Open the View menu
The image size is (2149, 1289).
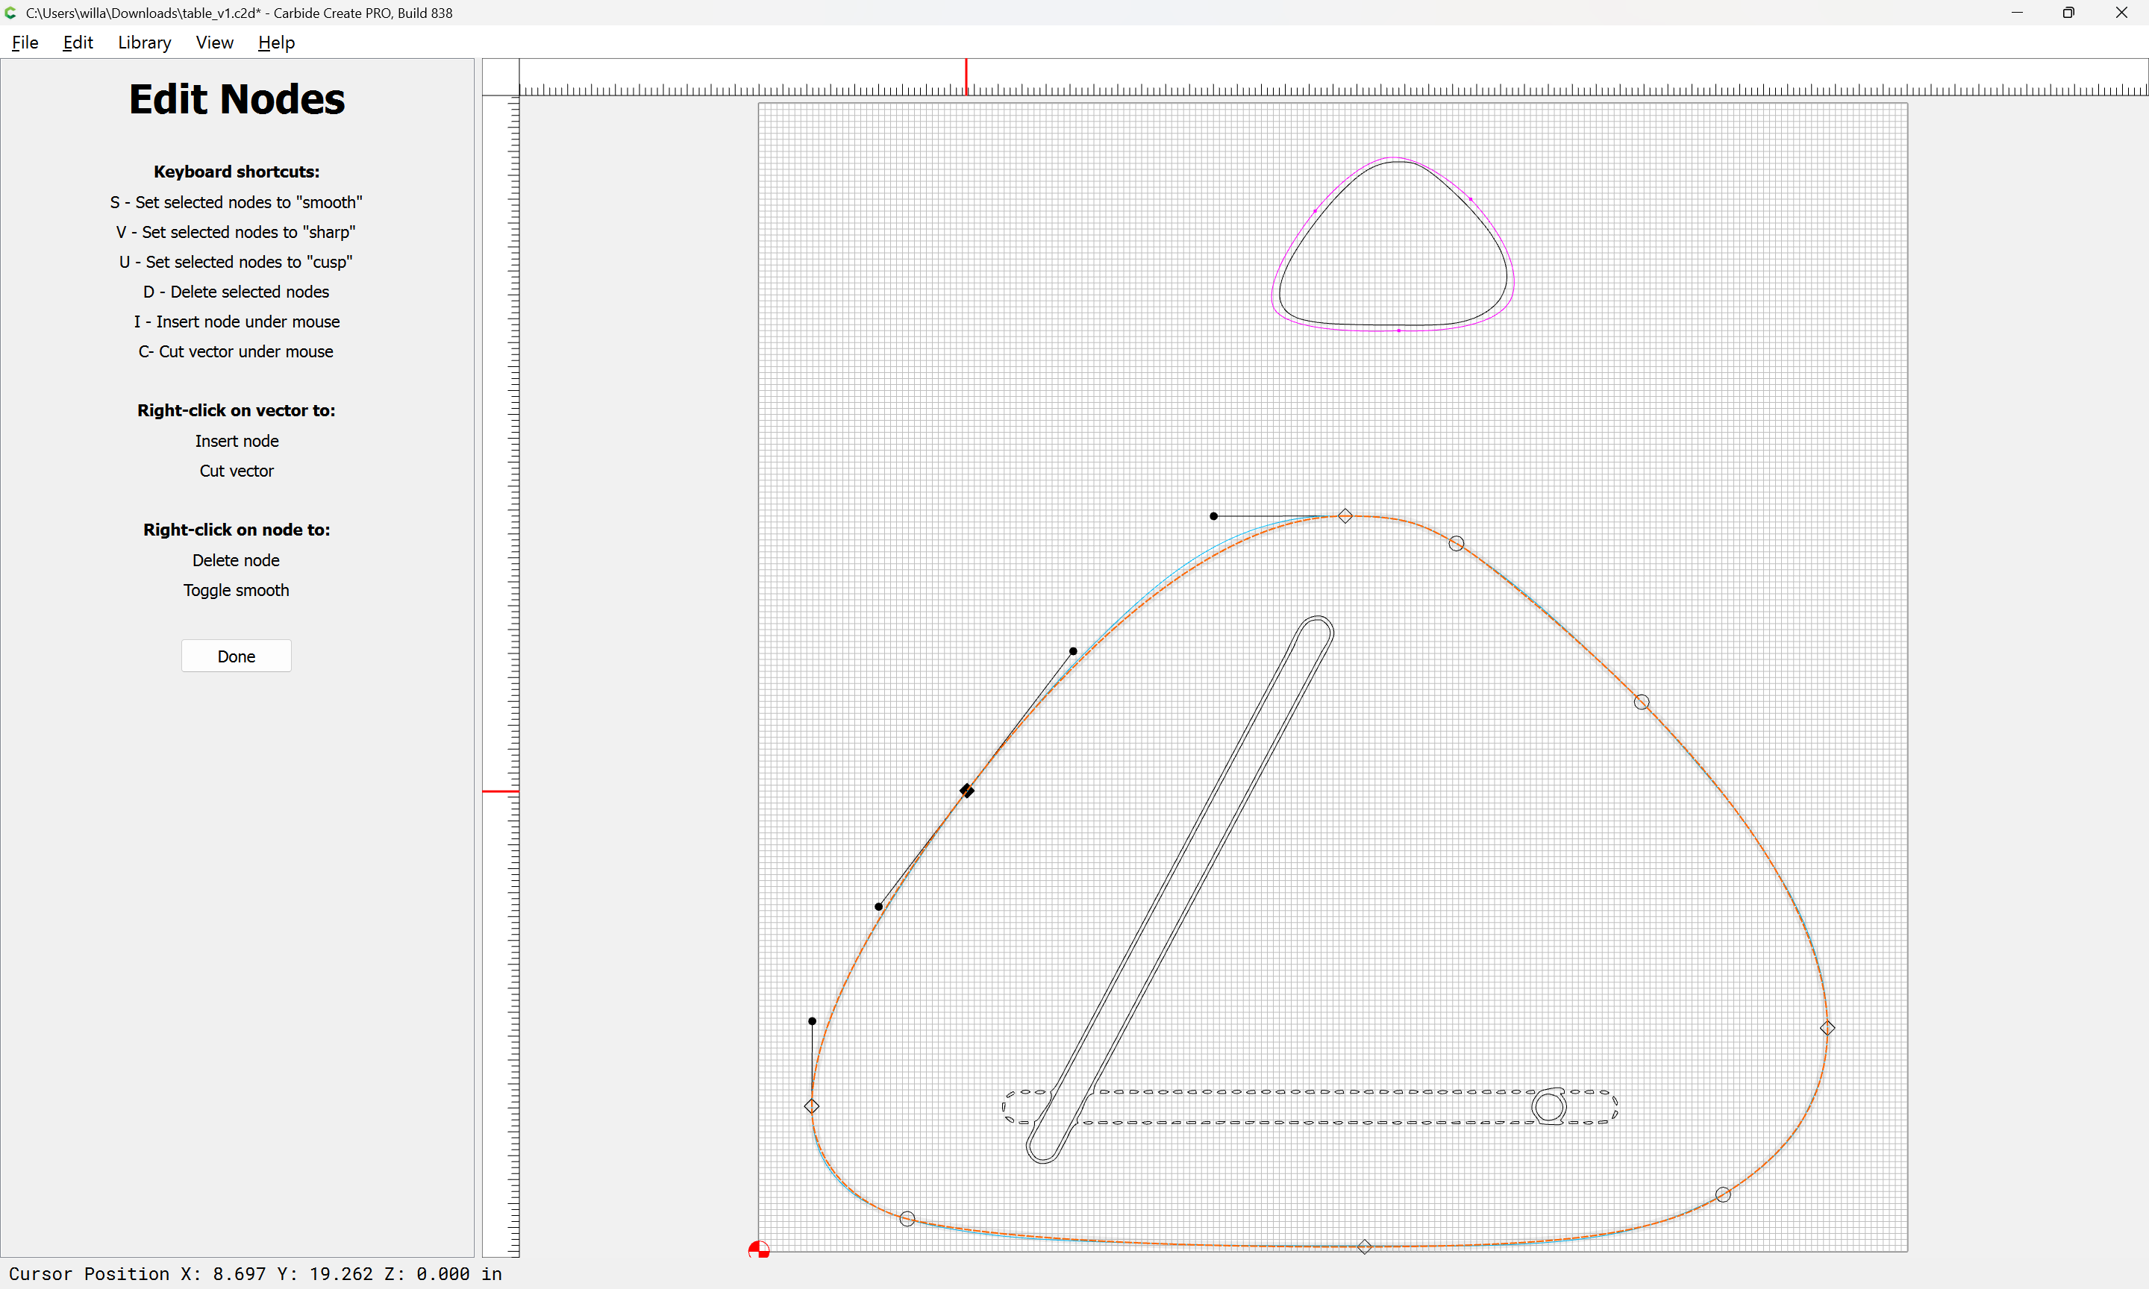point(213,43)
